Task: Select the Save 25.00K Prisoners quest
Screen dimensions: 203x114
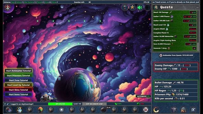Action: [175, 44]
